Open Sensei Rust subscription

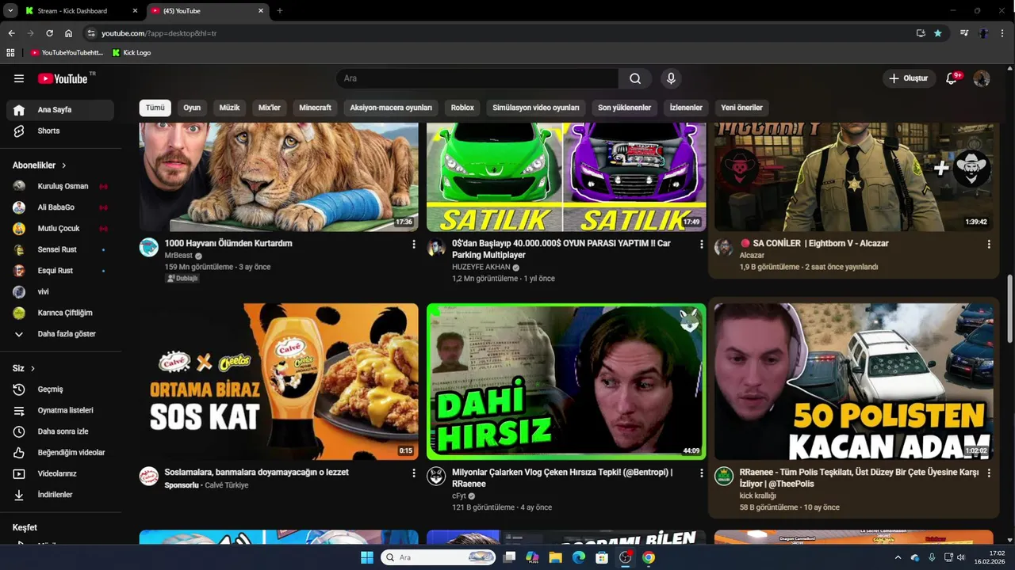tap(60, 249)
